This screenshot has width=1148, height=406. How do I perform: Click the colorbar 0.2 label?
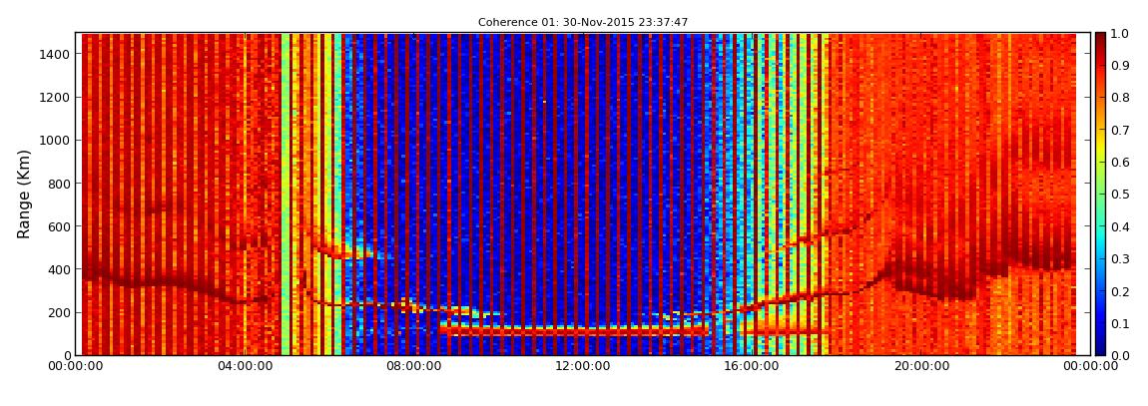1119,291
